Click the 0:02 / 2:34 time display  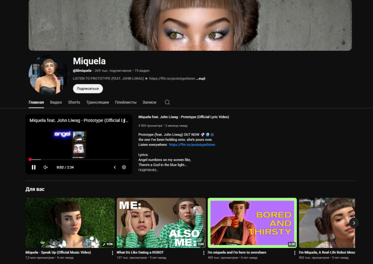click(65, 167)
